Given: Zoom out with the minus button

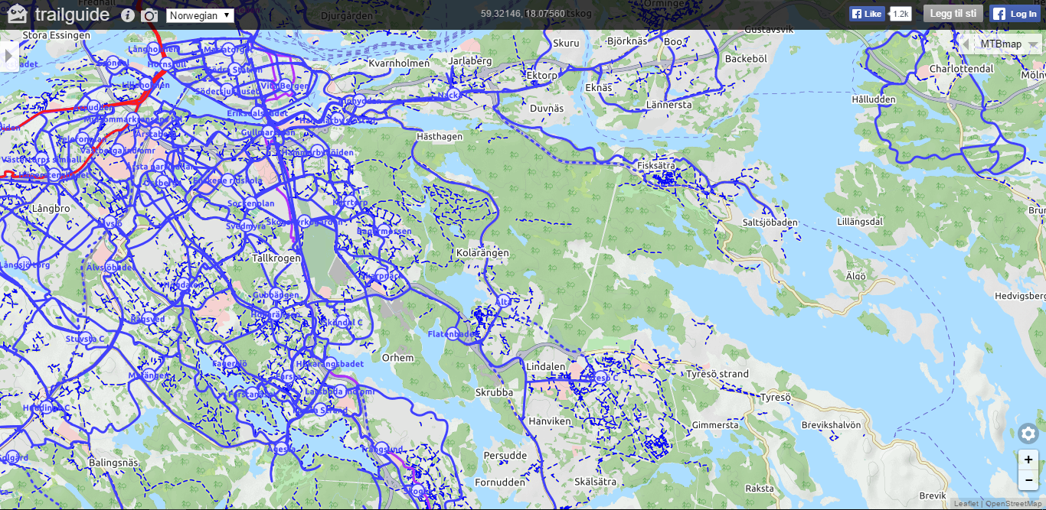Looking at the screenshot, I should coord(1028,480).
